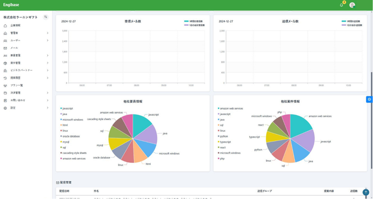This screenshot has width=373, height=199.
Task: Click the 要員管理 sidebar icon
Action: click(x=6, y=56)
